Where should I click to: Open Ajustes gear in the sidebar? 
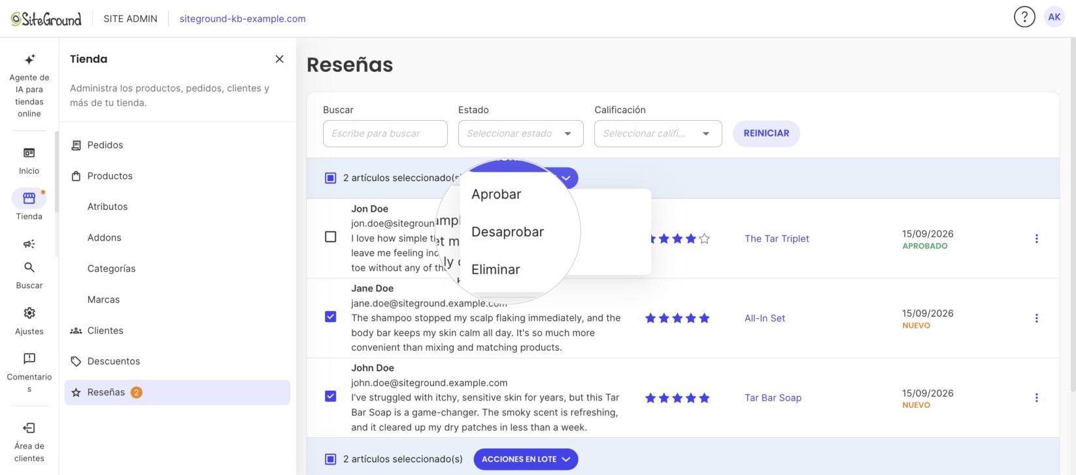[29, 321]
